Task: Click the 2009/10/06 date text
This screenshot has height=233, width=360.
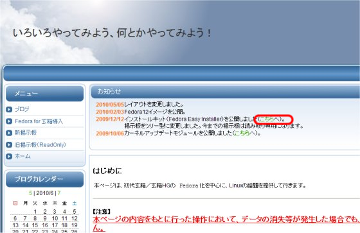Action: coord(110,134)
